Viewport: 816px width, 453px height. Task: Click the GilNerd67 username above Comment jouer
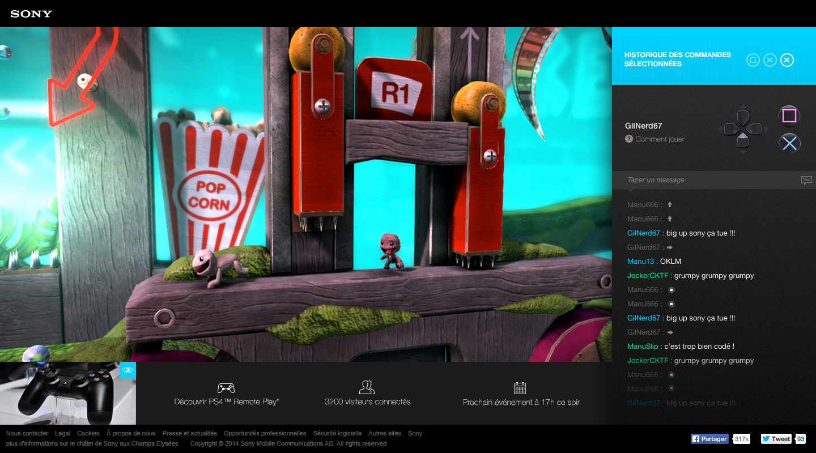pyautogui.click(x=644, y=126)
